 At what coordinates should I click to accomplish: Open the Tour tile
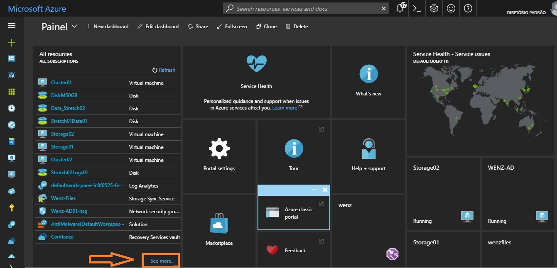294,152
